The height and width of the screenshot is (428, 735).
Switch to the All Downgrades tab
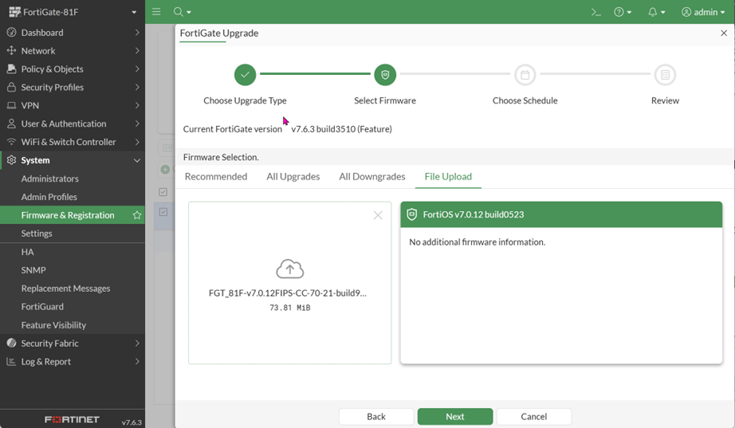[372, 176]
